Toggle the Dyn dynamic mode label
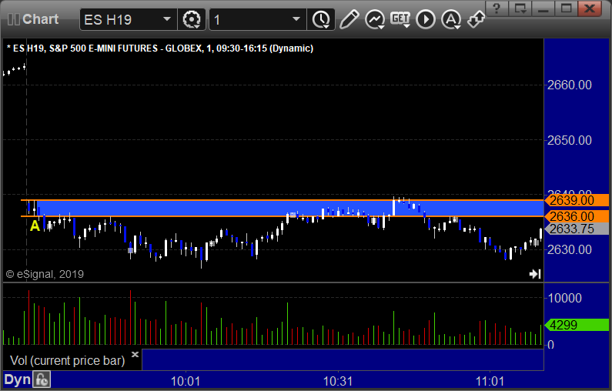The width and height of the screenshot is (612, 391). (17, 379)
